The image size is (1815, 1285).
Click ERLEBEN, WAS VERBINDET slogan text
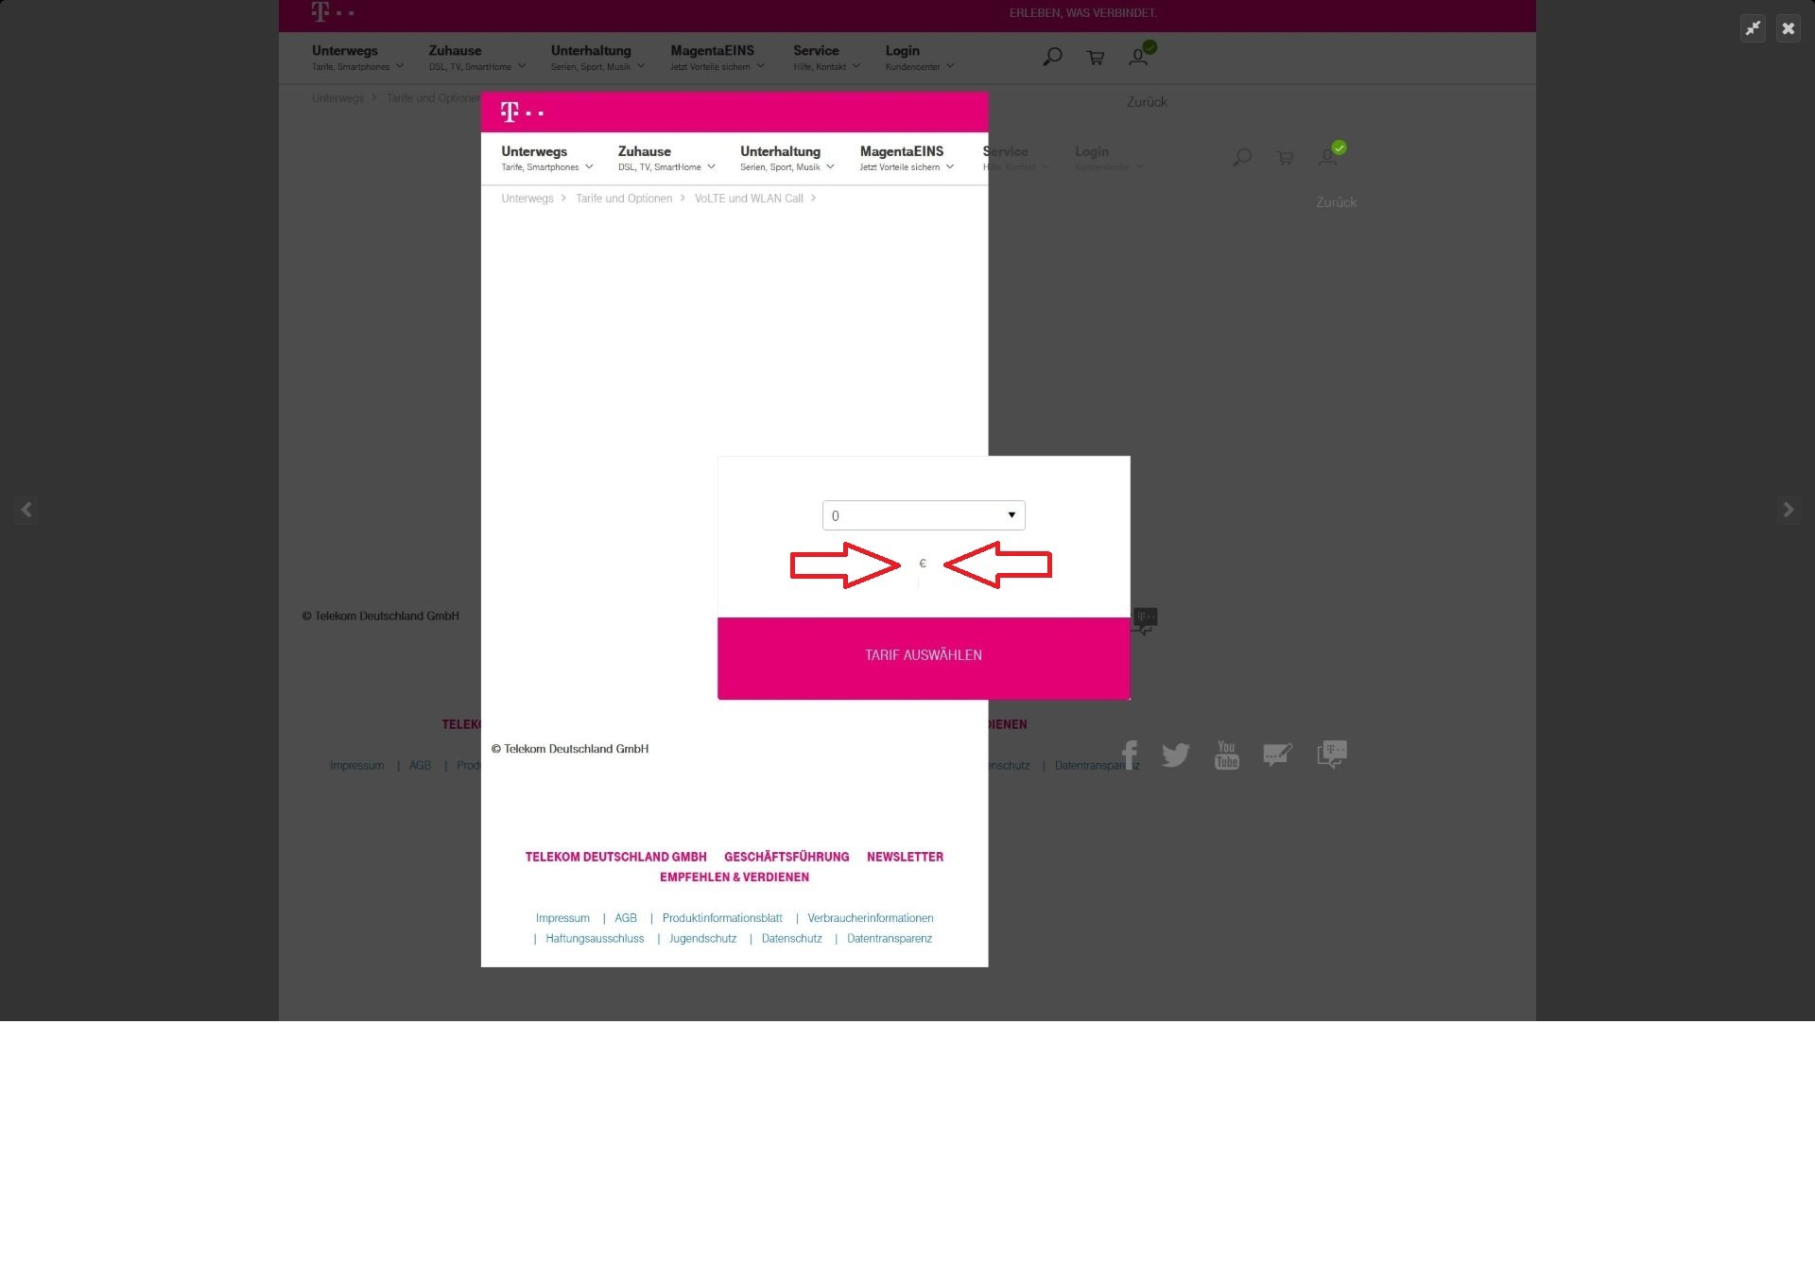1082,13
